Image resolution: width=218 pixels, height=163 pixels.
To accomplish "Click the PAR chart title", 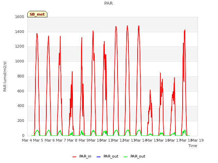I will (108, 3).
